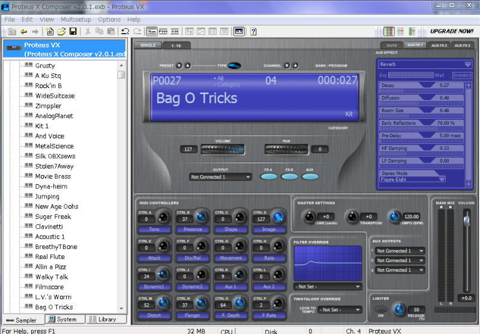Switch to the Sampler tab
This screenshot has width=480, height=334.
[x=23, y=320]
